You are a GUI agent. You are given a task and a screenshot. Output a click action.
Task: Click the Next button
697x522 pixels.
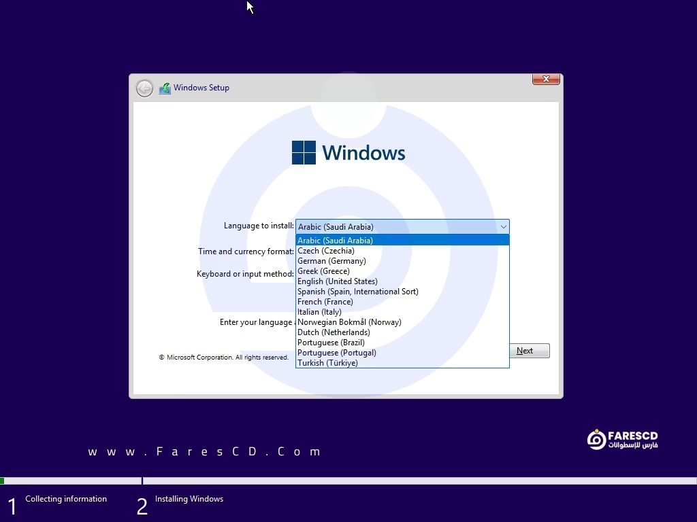(529, 351)
